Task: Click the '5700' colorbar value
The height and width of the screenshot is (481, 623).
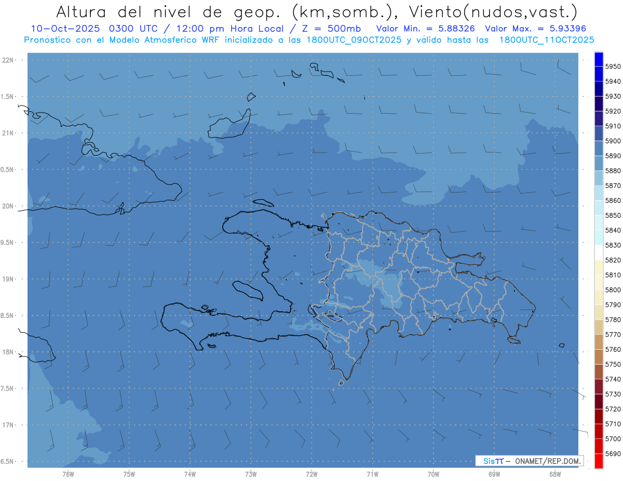Action: [x=613, y=438]
